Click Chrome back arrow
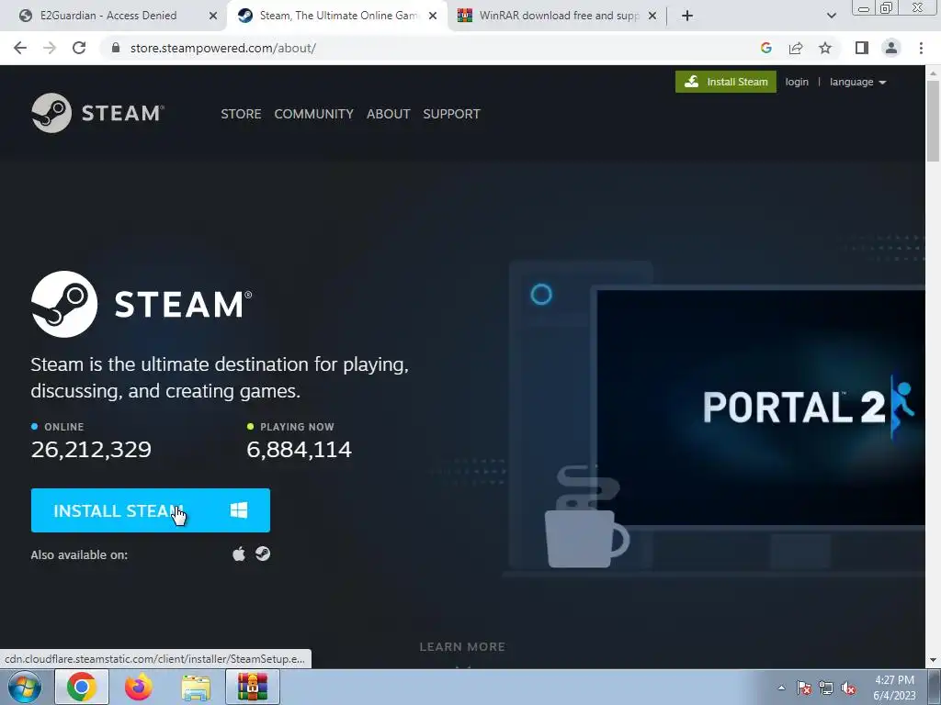Image resolution: width=941 pixels, height=705 pixels. (20, 48)
